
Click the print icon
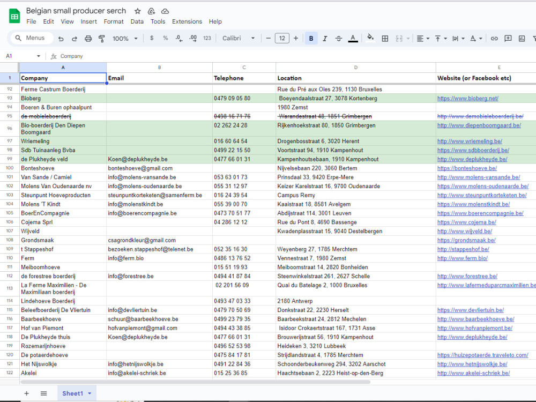(88, 39)
